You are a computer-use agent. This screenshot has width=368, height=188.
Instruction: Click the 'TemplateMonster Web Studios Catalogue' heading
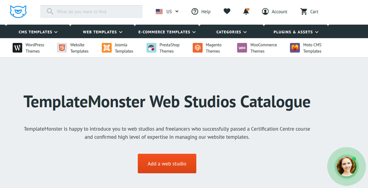pos(167,102)
